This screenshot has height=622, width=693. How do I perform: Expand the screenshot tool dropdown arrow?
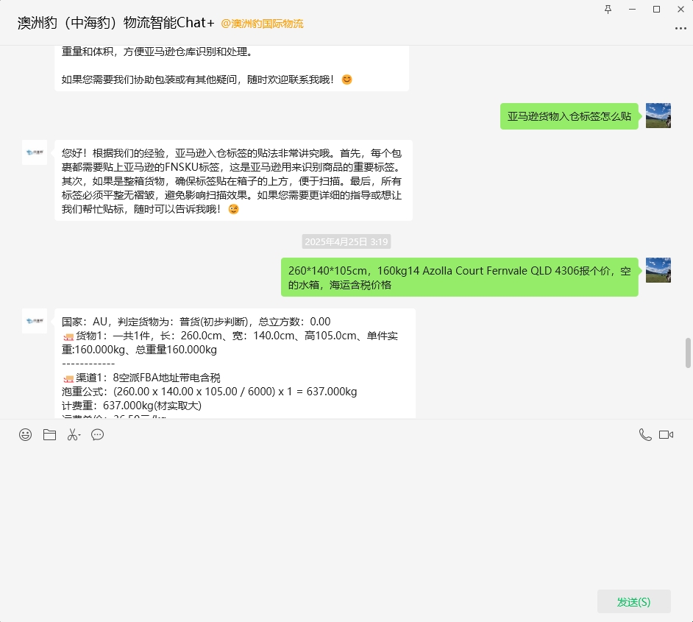point(79,436)
